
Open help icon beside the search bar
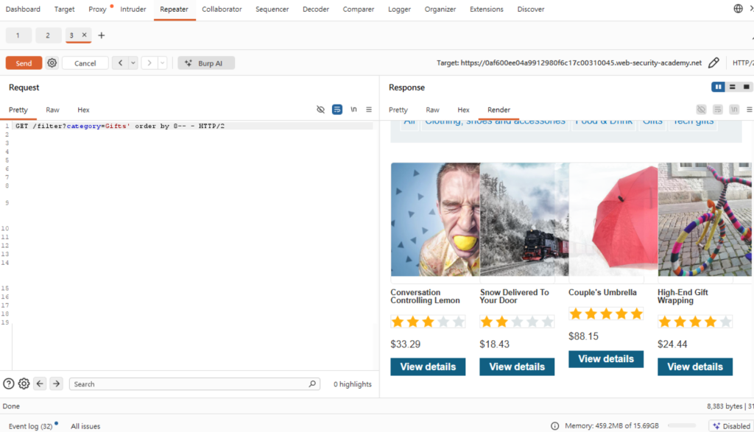point(9,383)
